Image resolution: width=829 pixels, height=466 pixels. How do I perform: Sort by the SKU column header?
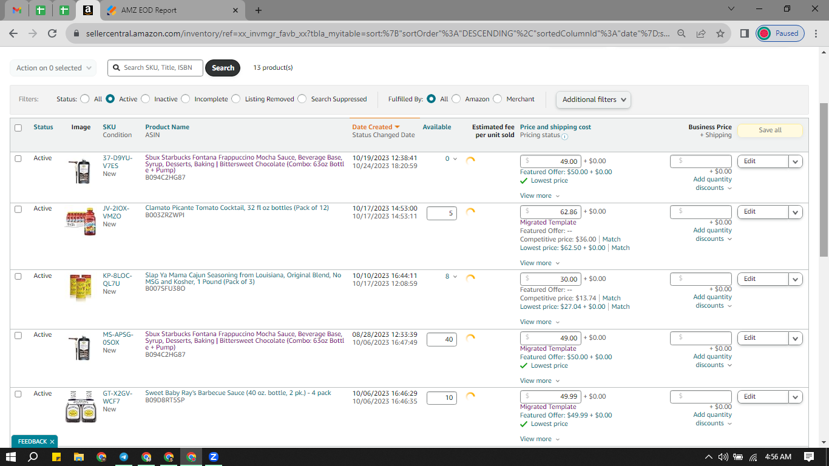tap(109, 127)
